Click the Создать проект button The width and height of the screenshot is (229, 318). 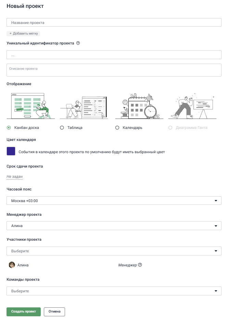tap(24, 312)
